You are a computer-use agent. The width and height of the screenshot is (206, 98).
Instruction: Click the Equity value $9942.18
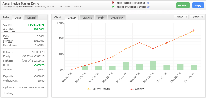pyautogui.click(x=39, y=56)
